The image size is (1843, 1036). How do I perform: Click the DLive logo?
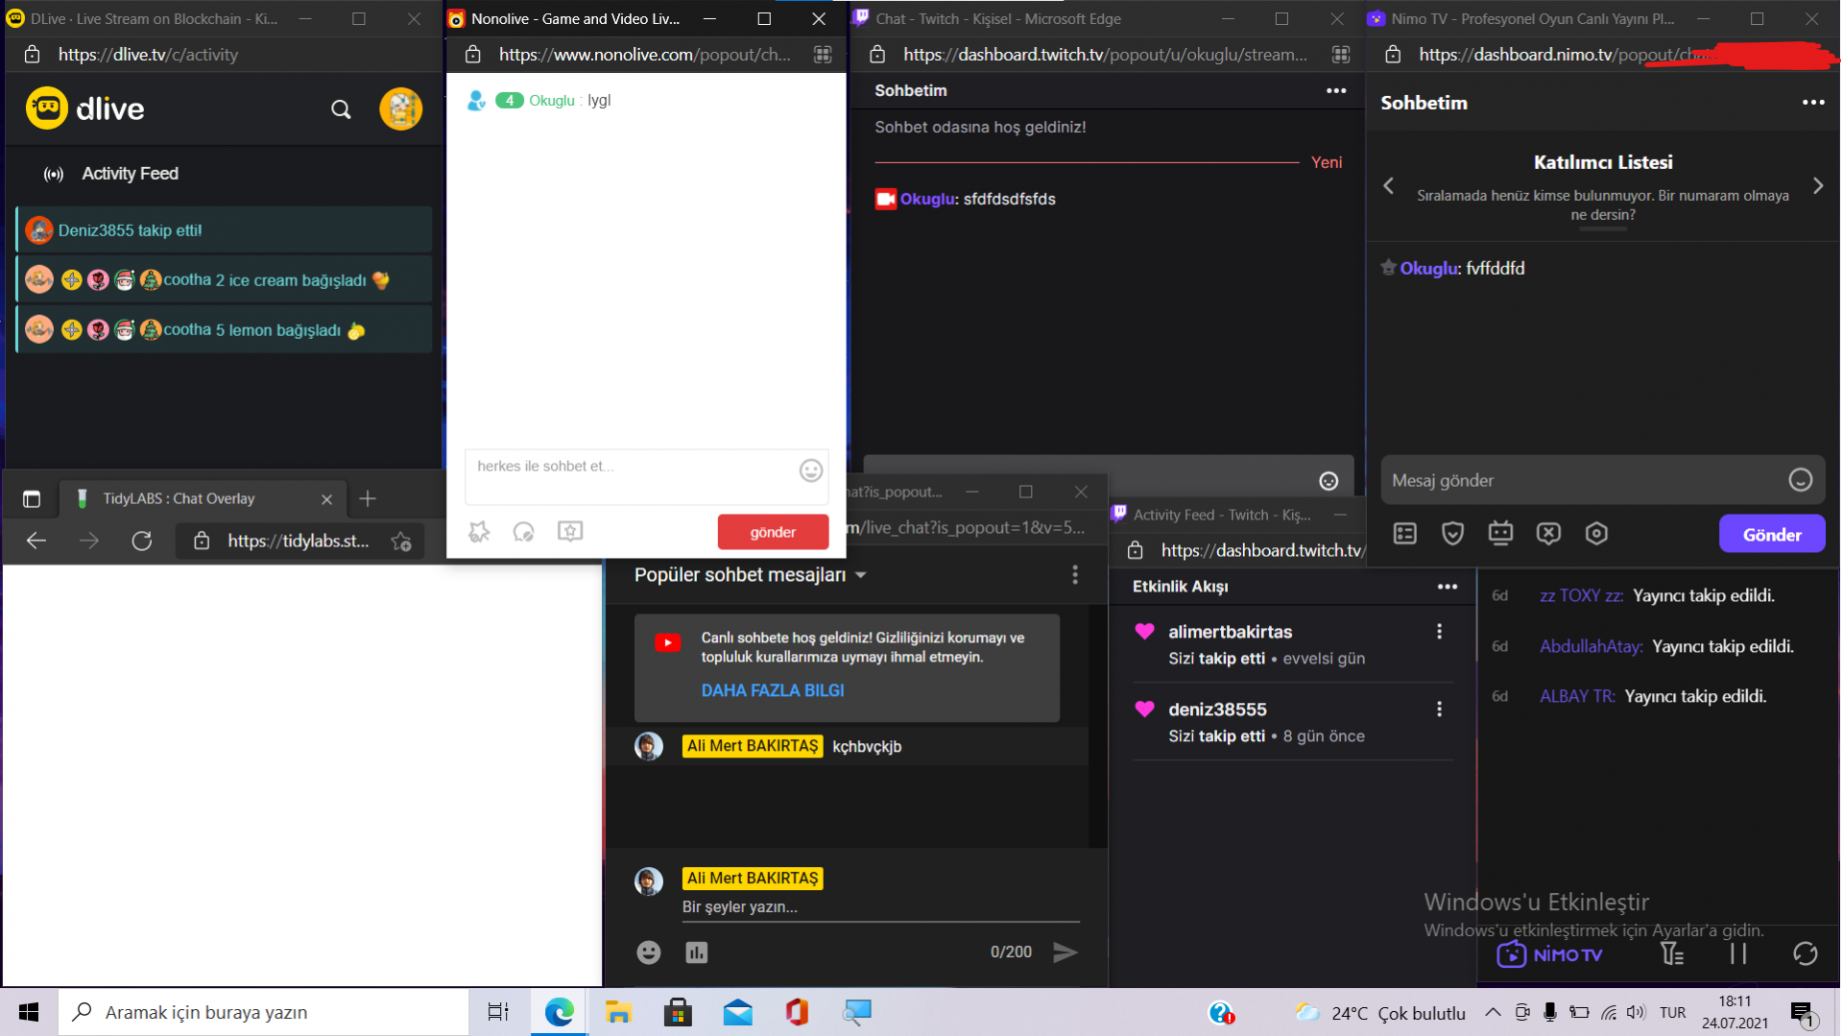(84, 108)
